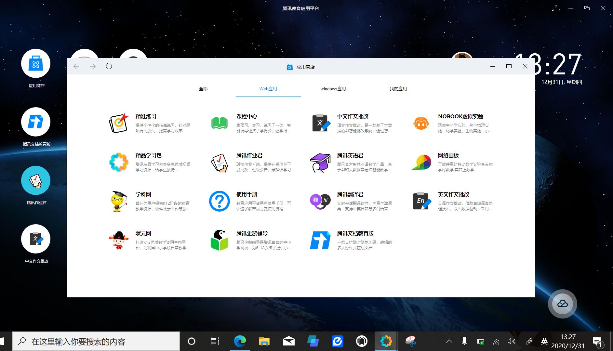Open the 腾讯企鹅辅导 penguin icon
Screen dimensions: 613x351
pyautogui.click(x=220, y=240)
